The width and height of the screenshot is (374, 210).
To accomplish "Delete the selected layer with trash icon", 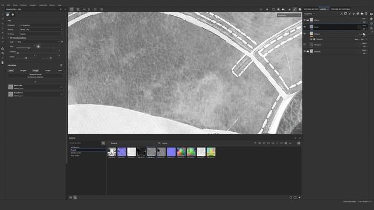I will coord(366,14).
